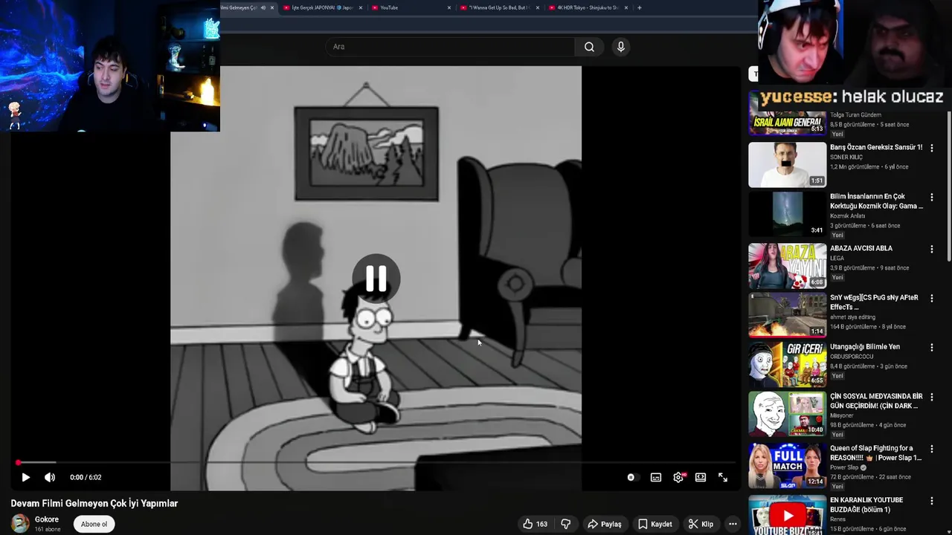This screenshot has height=535, width=952.
Task: Mute the video with the speaker icon
Action: coord(50,477)
